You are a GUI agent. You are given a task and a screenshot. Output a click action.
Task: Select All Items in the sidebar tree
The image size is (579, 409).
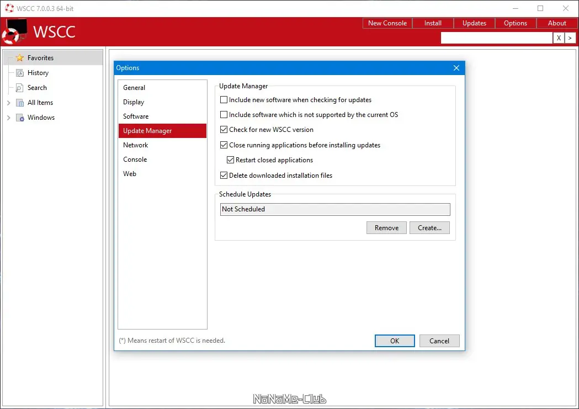click(40, 103)
